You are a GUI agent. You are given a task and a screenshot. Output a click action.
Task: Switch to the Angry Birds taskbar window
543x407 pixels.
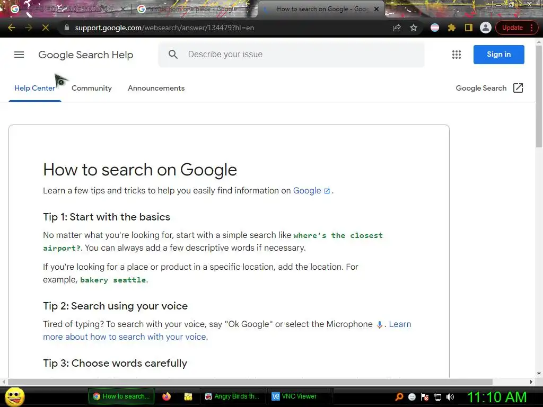[x=232, y=396]
